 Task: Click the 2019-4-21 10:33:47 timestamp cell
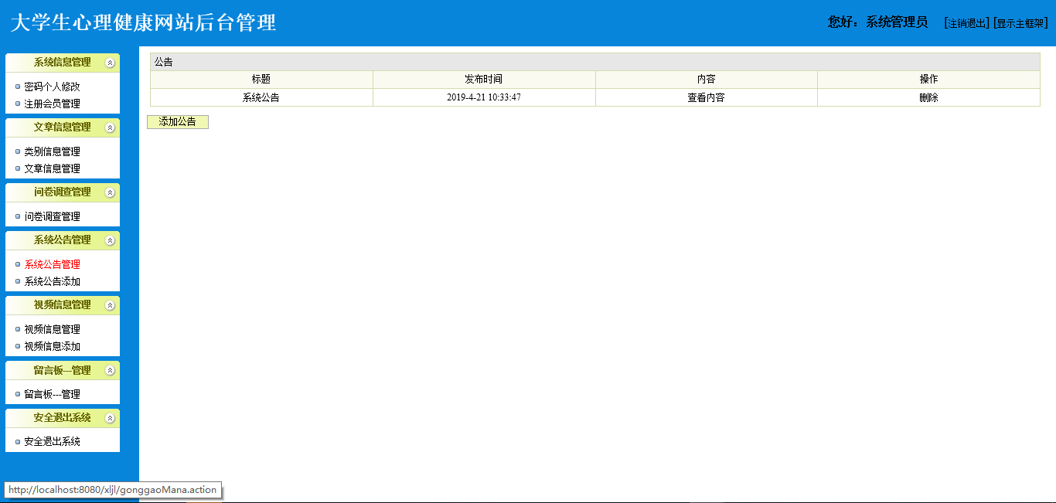[484, 98]
